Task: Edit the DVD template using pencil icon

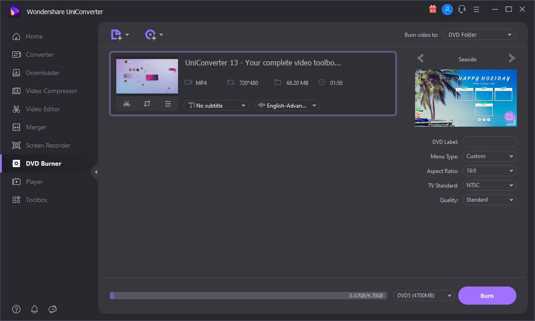Action: tap(509, 117)
